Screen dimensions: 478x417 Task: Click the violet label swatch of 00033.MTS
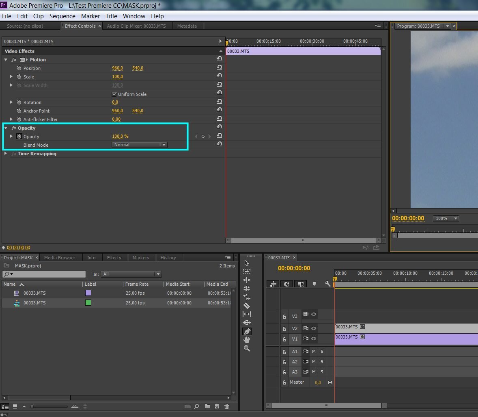pyautogui.click(x=88, y=293)
